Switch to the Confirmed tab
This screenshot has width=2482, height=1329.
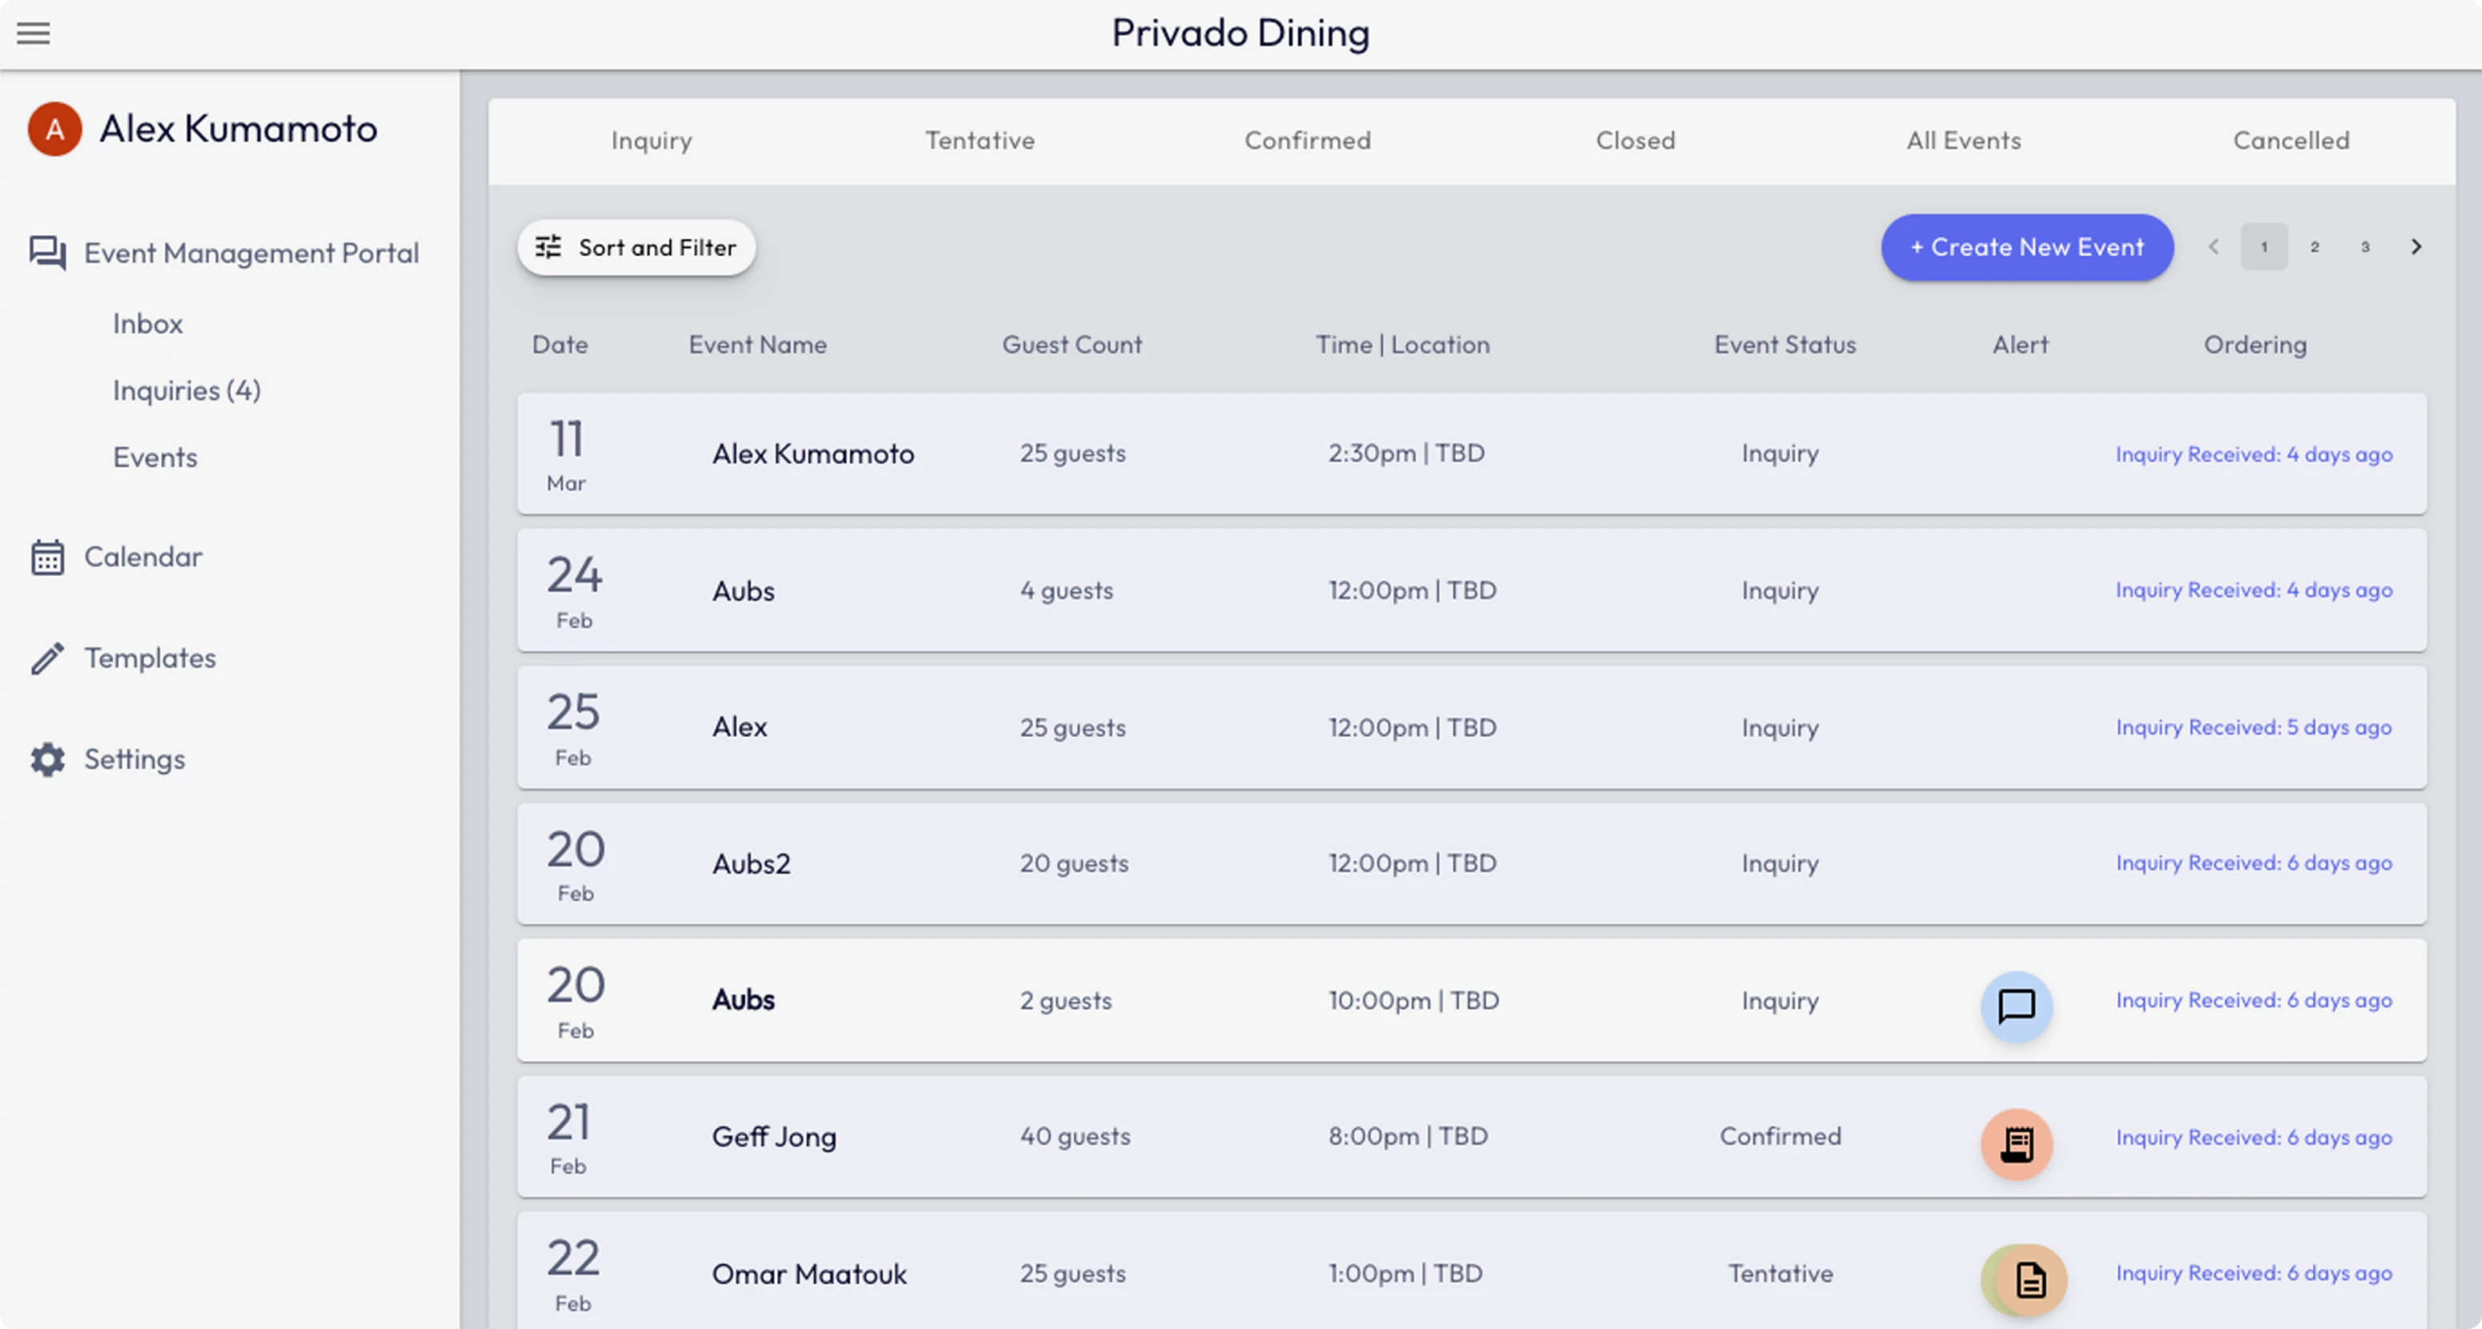[x=1308, y=141]
